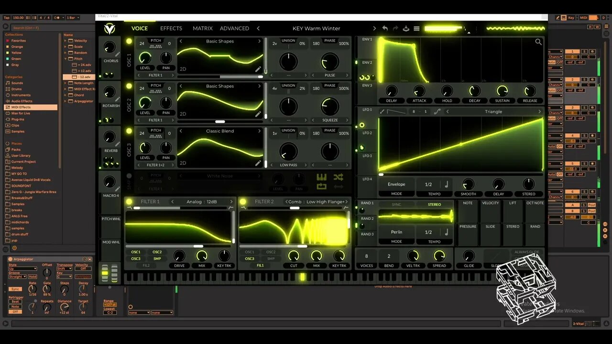Click the LFO 1 paint brush icon
Viewport: 612px width, 344px height.
click(x=382, y=111)
